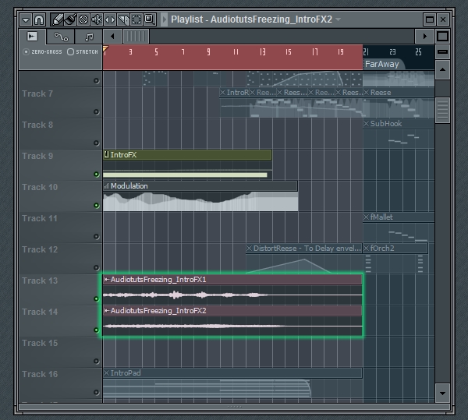Click the play triangle beside the Playlist title
The image size is (468, 420).
[x=164, y=19]
